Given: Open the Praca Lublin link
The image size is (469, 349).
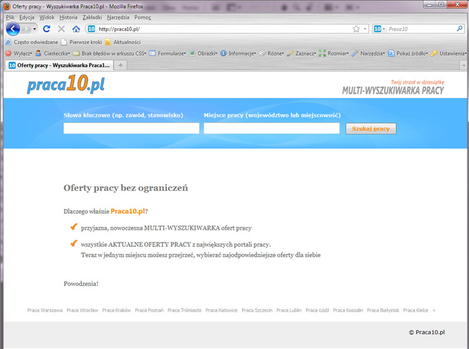Looking at the screenshot, I should pos(289,310).
